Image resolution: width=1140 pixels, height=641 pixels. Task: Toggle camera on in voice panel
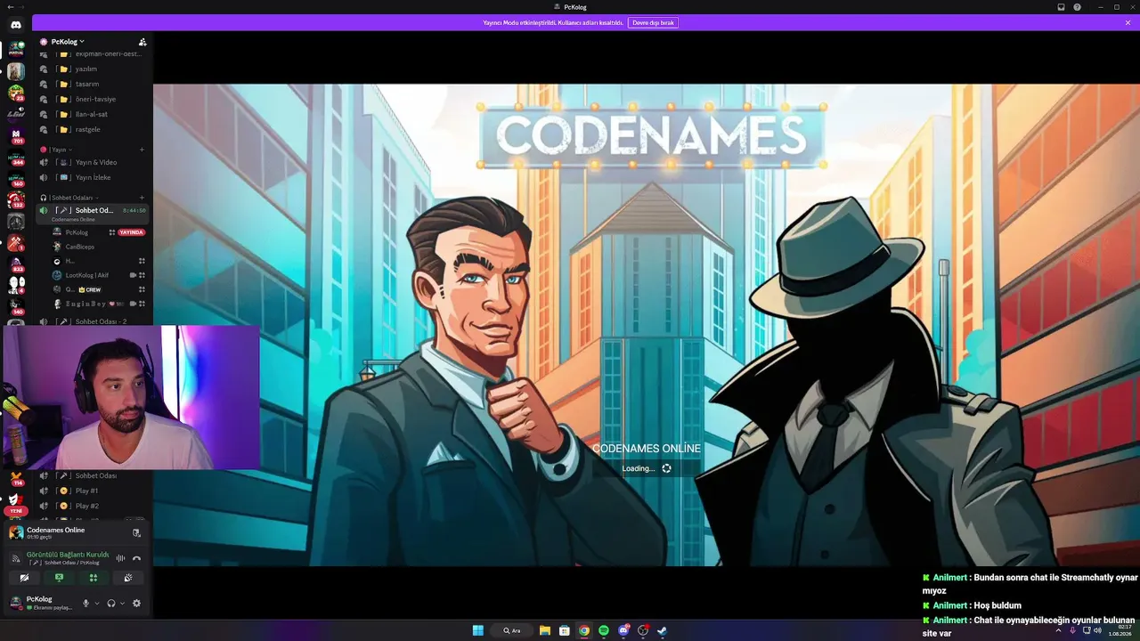click(x=25, y=578)
